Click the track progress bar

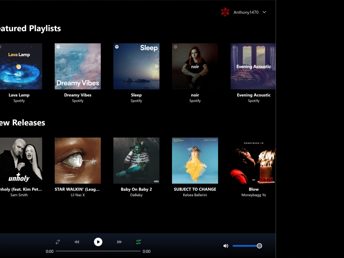98,251
